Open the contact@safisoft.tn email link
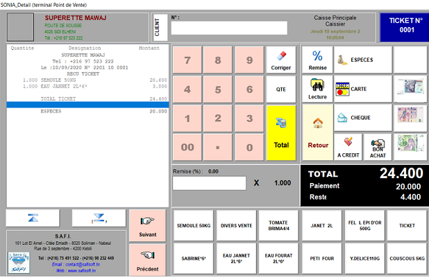This screenshot has width=429, height=278. click(76, 264)
